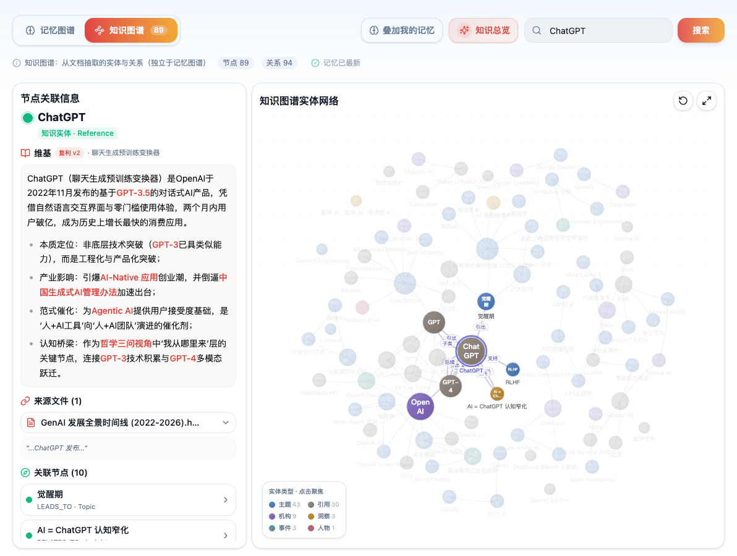This screenshot has height=556, width=737.
Task: Click the 来源文件 link icon
Action: 25,401
